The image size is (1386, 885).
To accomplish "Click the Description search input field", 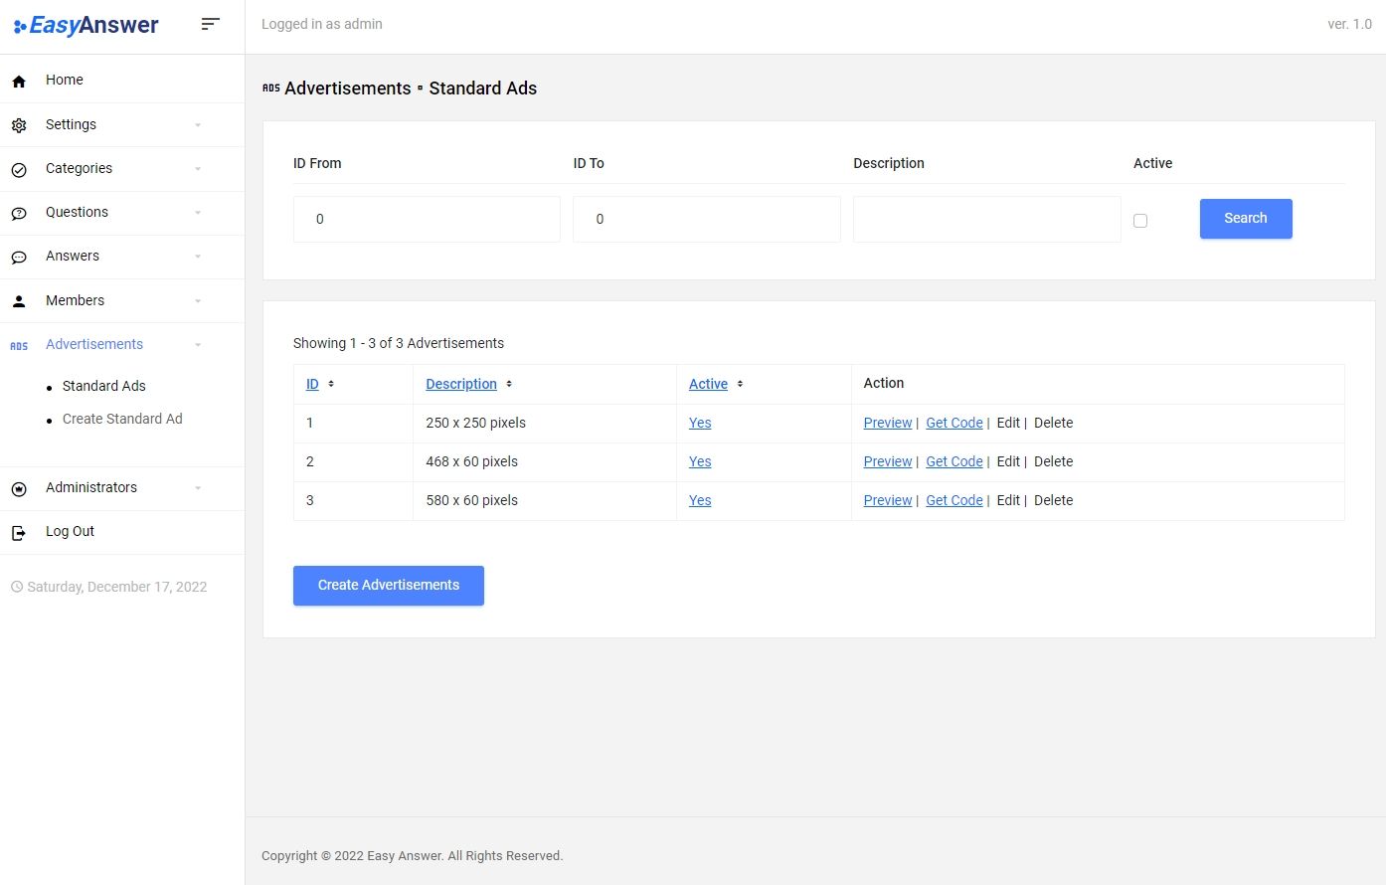I will click(986, 219).
